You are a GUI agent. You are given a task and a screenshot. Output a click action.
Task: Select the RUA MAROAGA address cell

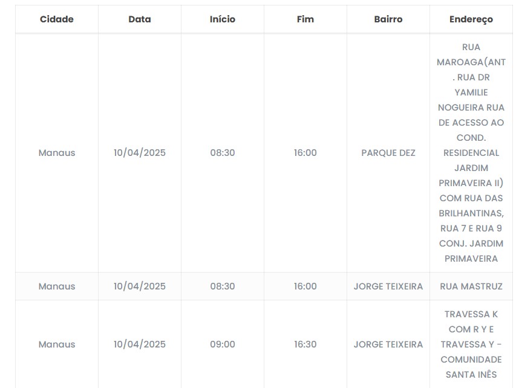(471, 153)
